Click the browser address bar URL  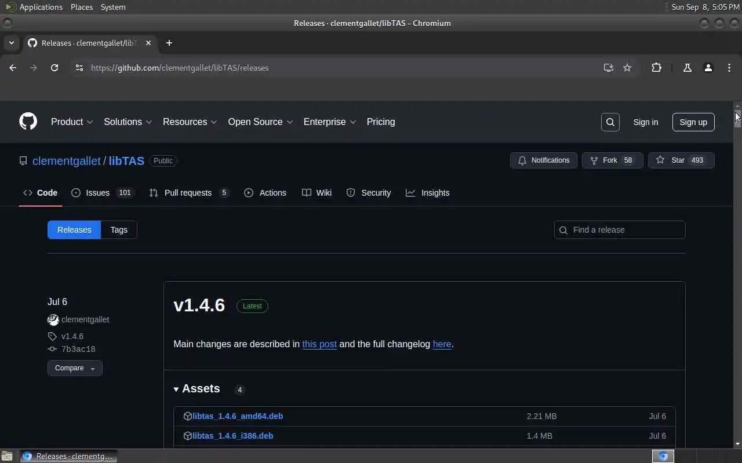(x=180, y=68)
